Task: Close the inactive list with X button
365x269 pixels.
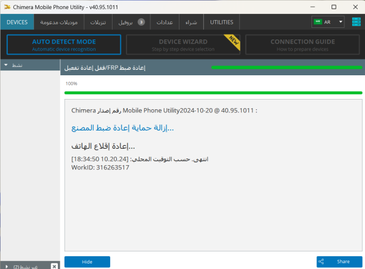Action: tap(54, 266)
